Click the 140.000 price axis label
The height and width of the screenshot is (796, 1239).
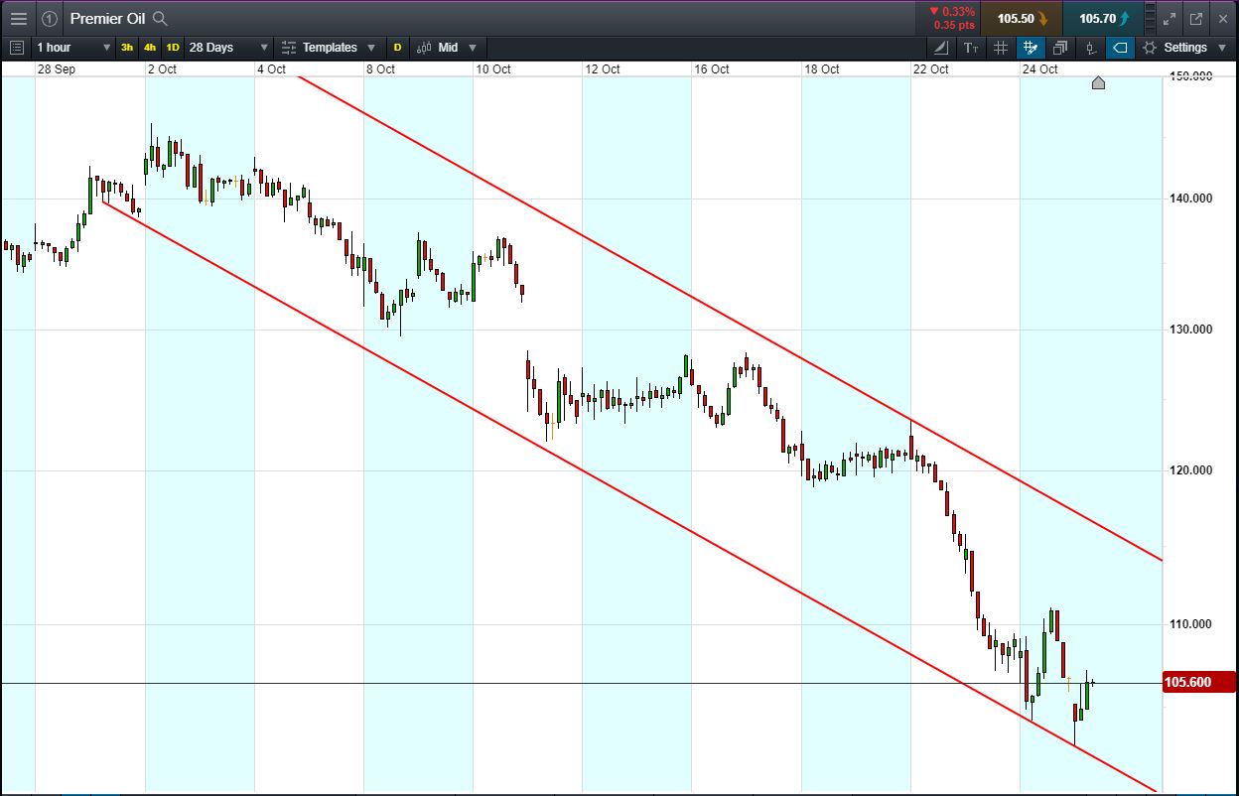(1189, 199)
